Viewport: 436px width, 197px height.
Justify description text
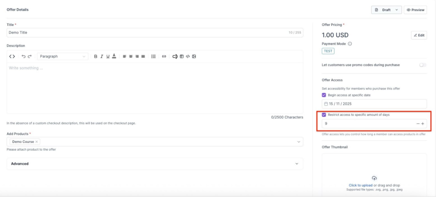[x=143, y=56]
